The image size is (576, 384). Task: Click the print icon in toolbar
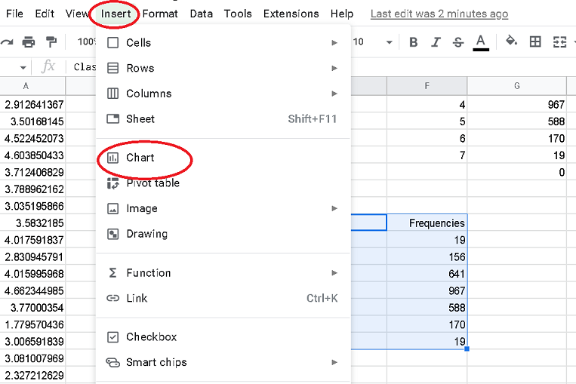click(29, 42)
